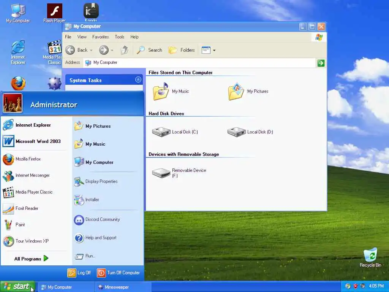Open Discord Community link in Start menu
Image resolution: width=389 pixels, height=292 pixels.
pos(97,219)
